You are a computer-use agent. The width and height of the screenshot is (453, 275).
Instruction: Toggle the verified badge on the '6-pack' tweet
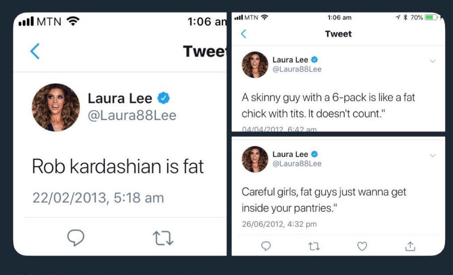coord(314,59)
